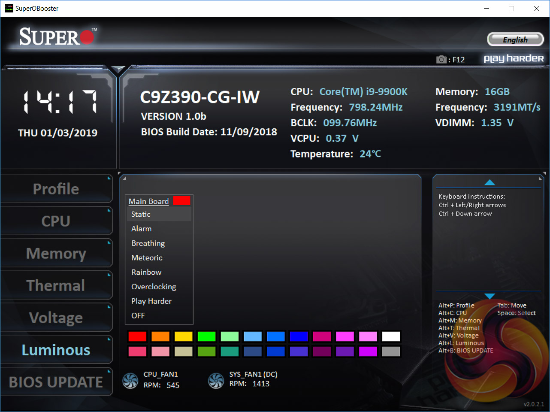Open the BIOS UPDATE section
The height and width of the screenshot is (412, 550).
pyautogui.click(x=56, y=382)
